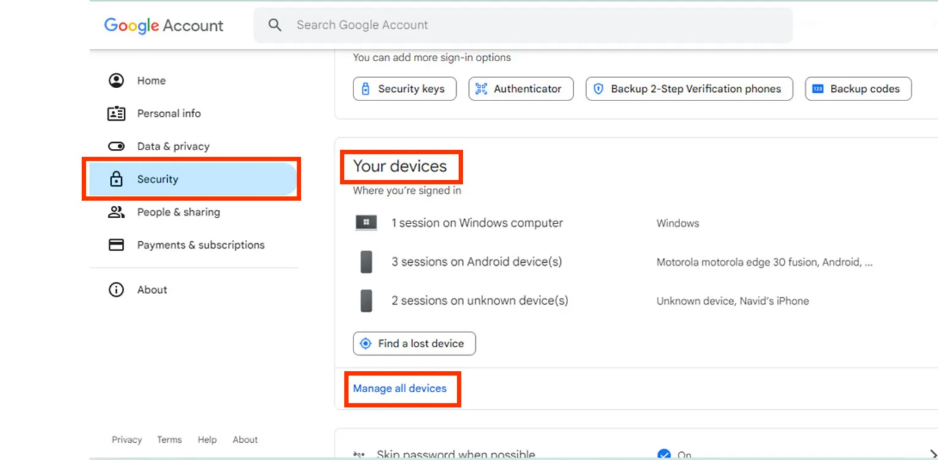The width and height of the screenshot is (938, 460).
Task: Click the security key icon
Action: (x=366, y=89)
